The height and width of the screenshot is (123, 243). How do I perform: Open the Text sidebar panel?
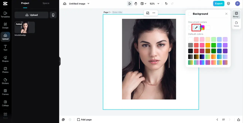pyautogui.click(x=5, y=48)
